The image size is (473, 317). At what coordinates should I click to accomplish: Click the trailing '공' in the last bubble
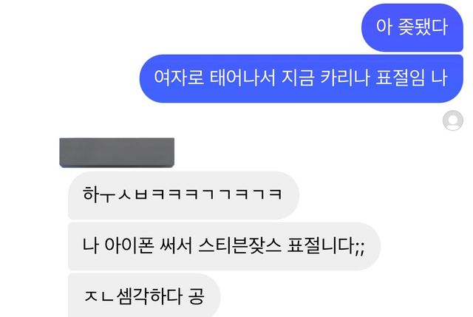pos(196,296)
